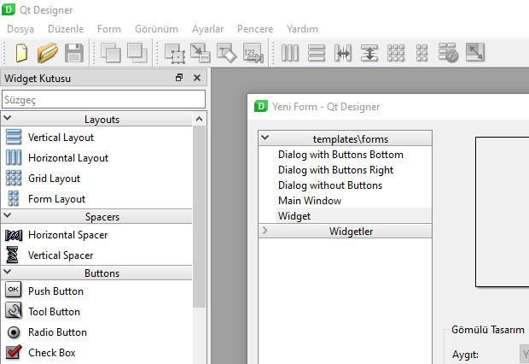Close the Widget Kutusu panel
Image resolution: width=529 pixels, height=364 pixels.
(x=197, y=78)
